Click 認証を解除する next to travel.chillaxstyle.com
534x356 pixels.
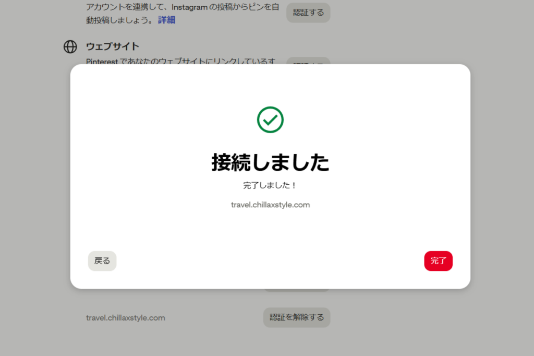coord(296,317)
